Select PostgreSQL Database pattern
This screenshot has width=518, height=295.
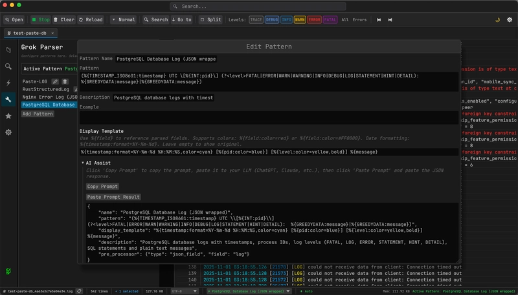pos(49,105)
